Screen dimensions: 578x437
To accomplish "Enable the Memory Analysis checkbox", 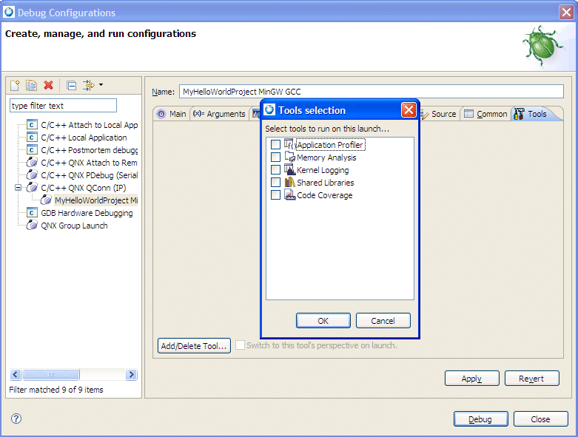I will (x=275, y=157).
